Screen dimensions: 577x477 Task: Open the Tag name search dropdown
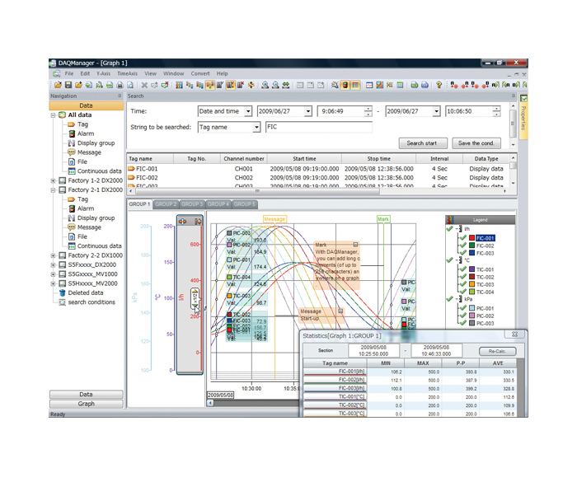click(256, 128)
